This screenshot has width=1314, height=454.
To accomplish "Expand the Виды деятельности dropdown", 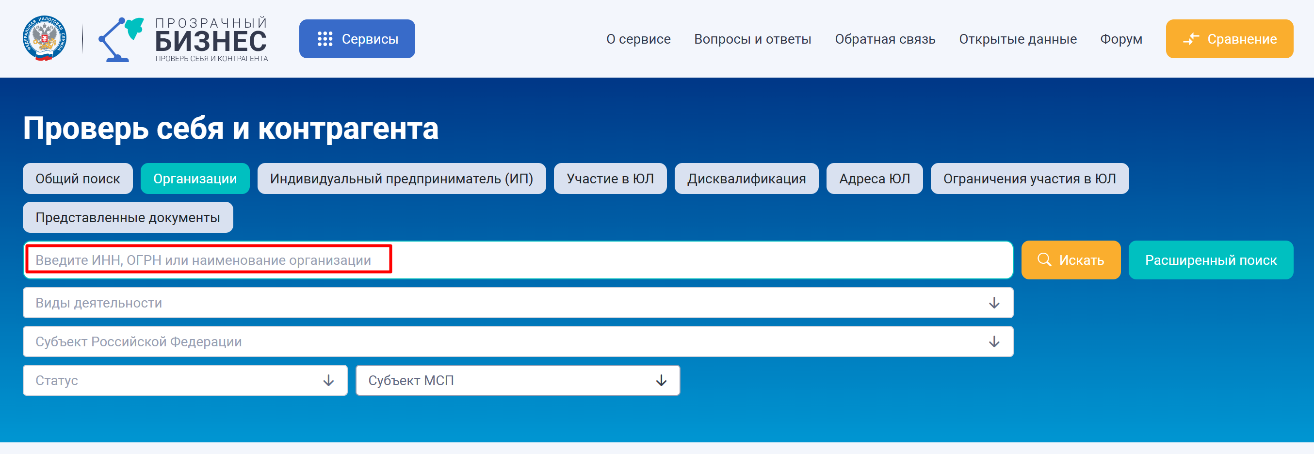I will [517, 303].
